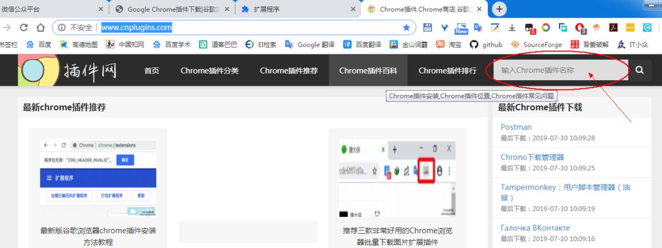Open the Chrono下载管理器 link

click(x=533, y=157)
